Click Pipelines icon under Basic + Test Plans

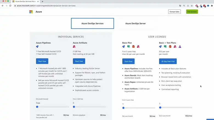pos(161,47)
